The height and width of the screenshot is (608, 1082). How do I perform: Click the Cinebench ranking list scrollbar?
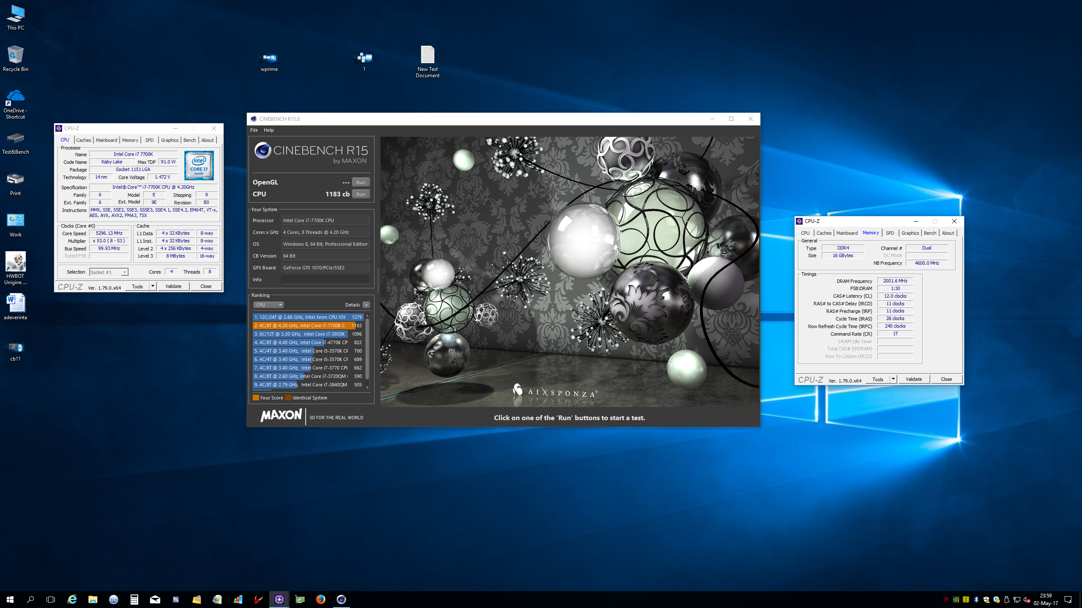367,348
